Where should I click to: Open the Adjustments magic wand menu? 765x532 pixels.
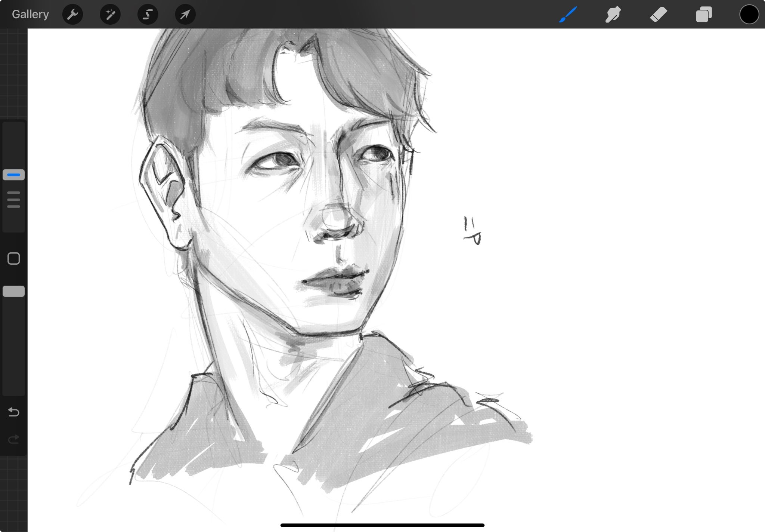110,15
